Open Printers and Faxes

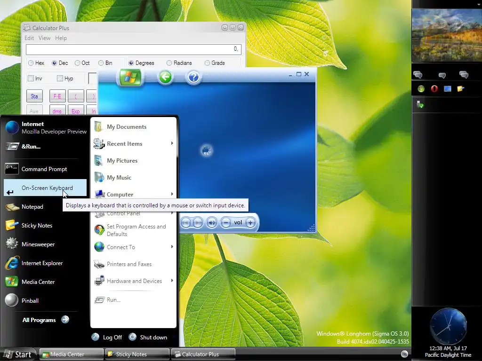133,264
